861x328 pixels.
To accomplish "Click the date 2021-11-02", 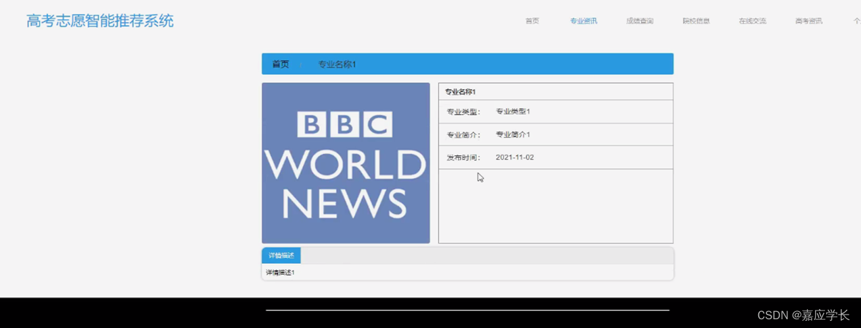I will click(x=515, y=157).
